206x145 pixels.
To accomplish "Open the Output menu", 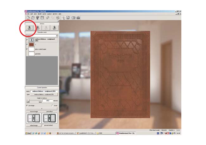I will [x=49, y=14].
